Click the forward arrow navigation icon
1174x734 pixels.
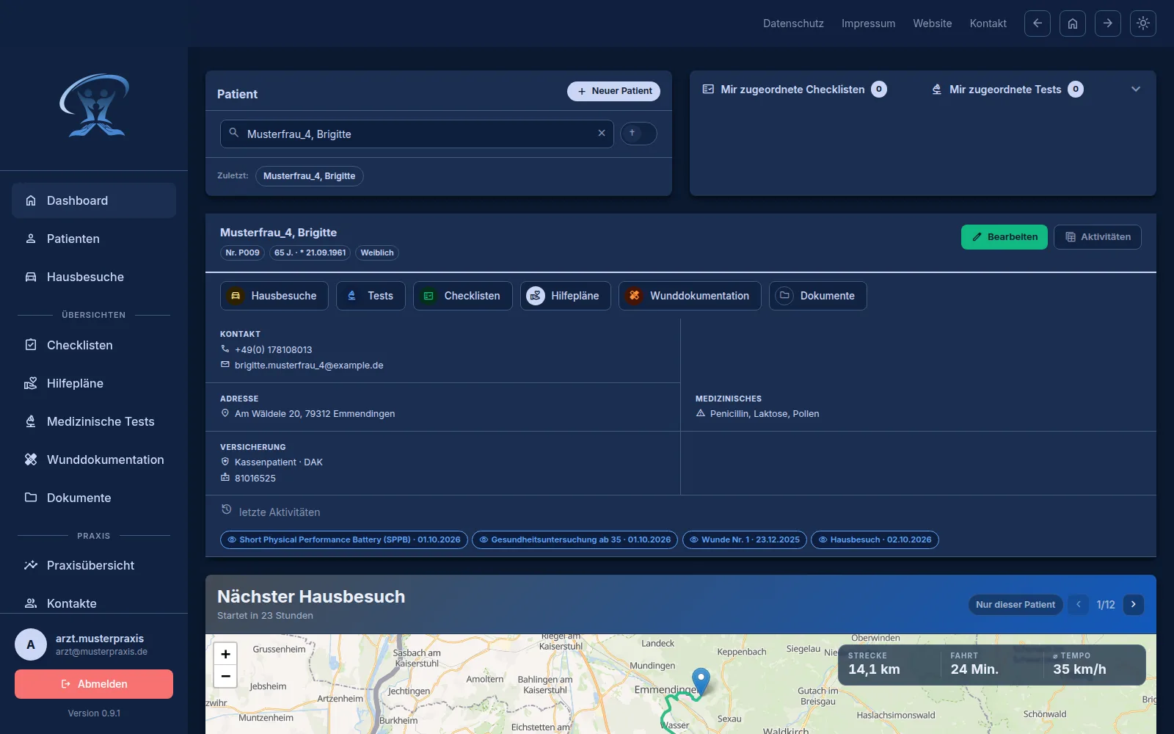point(1108,23)
